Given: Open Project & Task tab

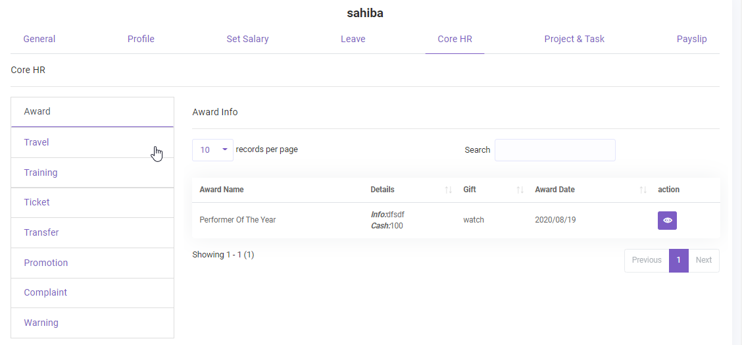Looking at the screenshot, I should pos(574,39).
